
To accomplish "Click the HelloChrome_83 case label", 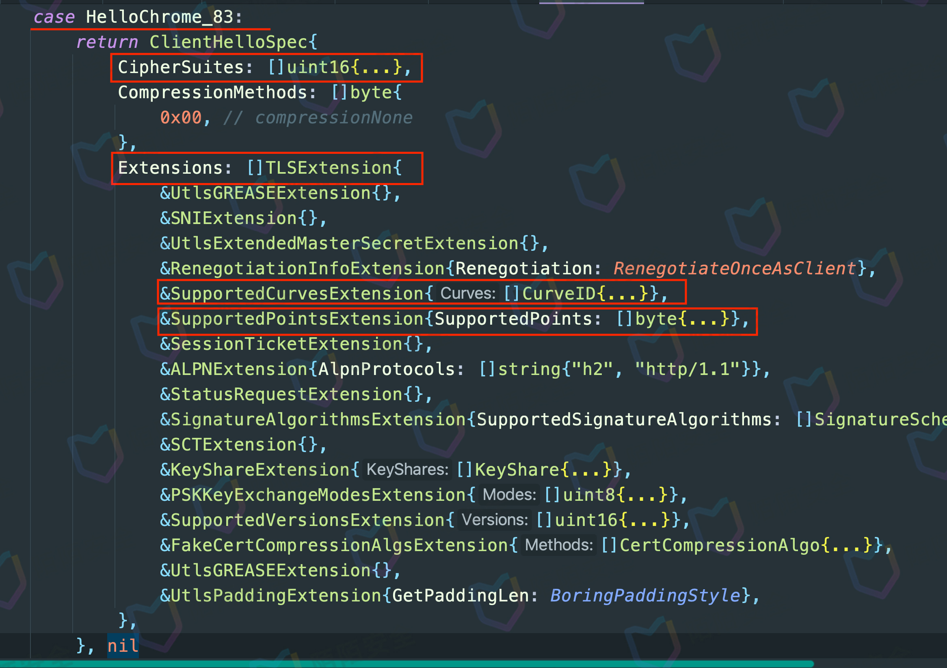I will point(160,17).
